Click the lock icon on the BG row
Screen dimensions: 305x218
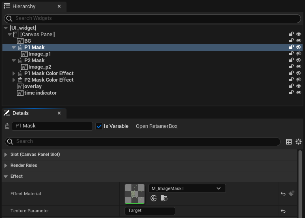coord(291,41)
